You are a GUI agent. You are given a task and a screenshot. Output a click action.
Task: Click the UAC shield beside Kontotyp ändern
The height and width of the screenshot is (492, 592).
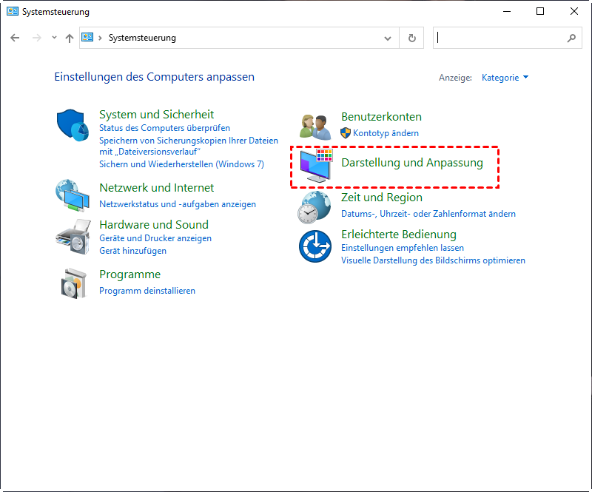coord(346,133)
